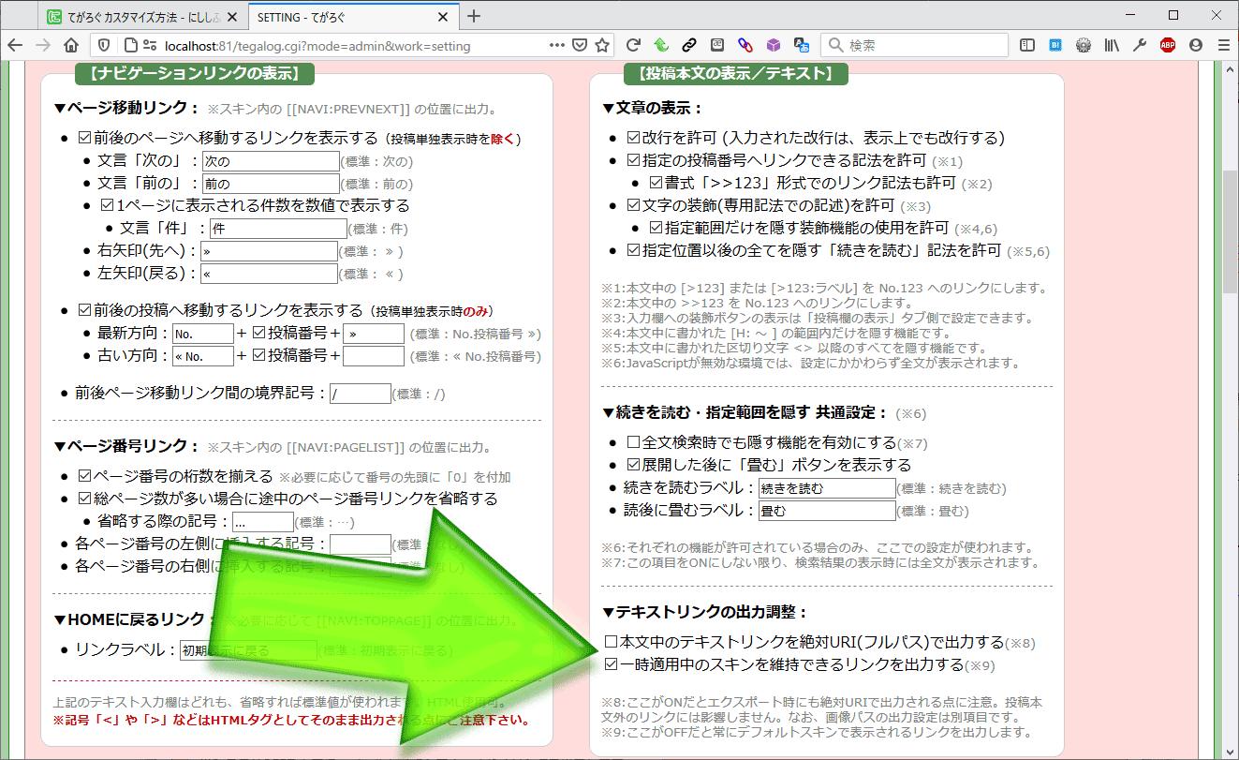
Task: Click the green up-arrow toolbar extension
Action: [x=660, y=45]
